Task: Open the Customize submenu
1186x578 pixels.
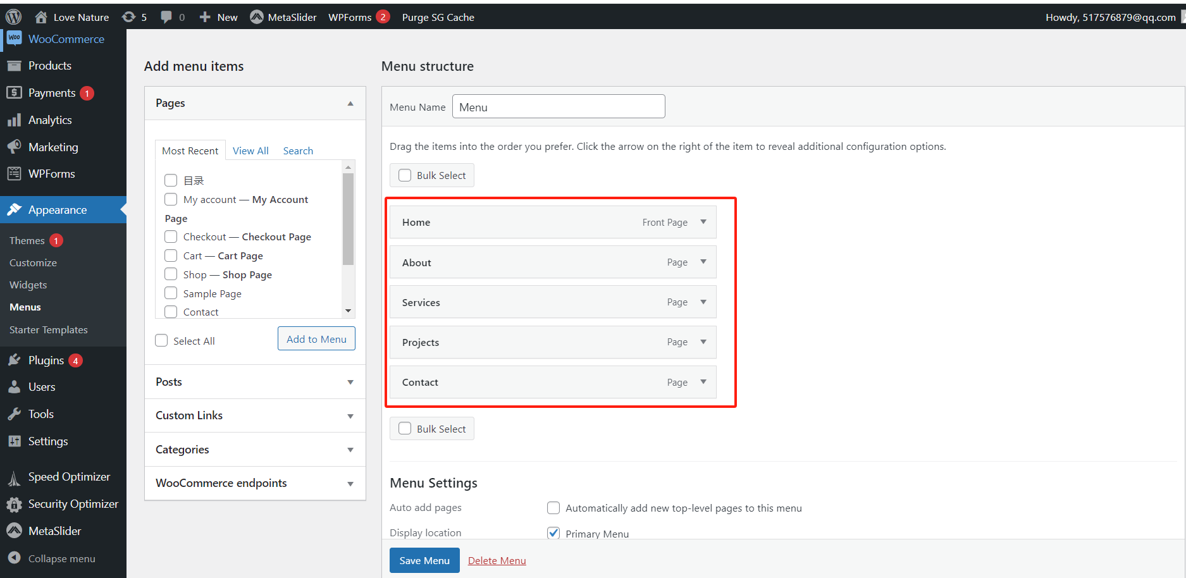Action: 33,262
